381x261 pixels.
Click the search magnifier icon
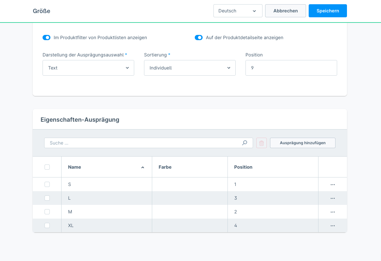pos(245,143)
